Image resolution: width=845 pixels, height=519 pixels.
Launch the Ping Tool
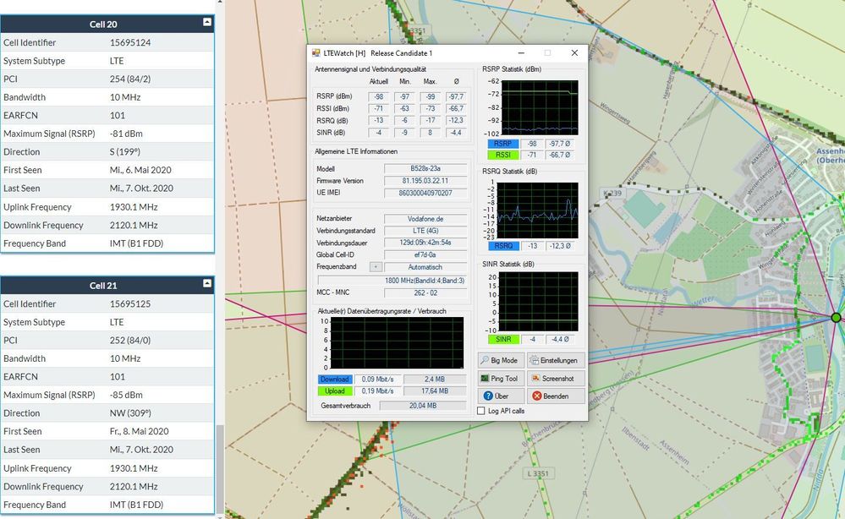coord(502,379)
